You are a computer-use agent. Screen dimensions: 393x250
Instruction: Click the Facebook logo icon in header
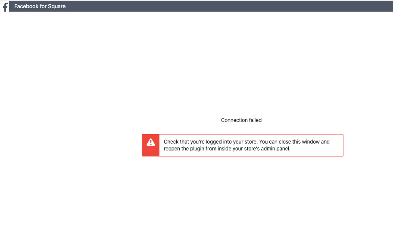pyautogui.click(x=5, y=6)
